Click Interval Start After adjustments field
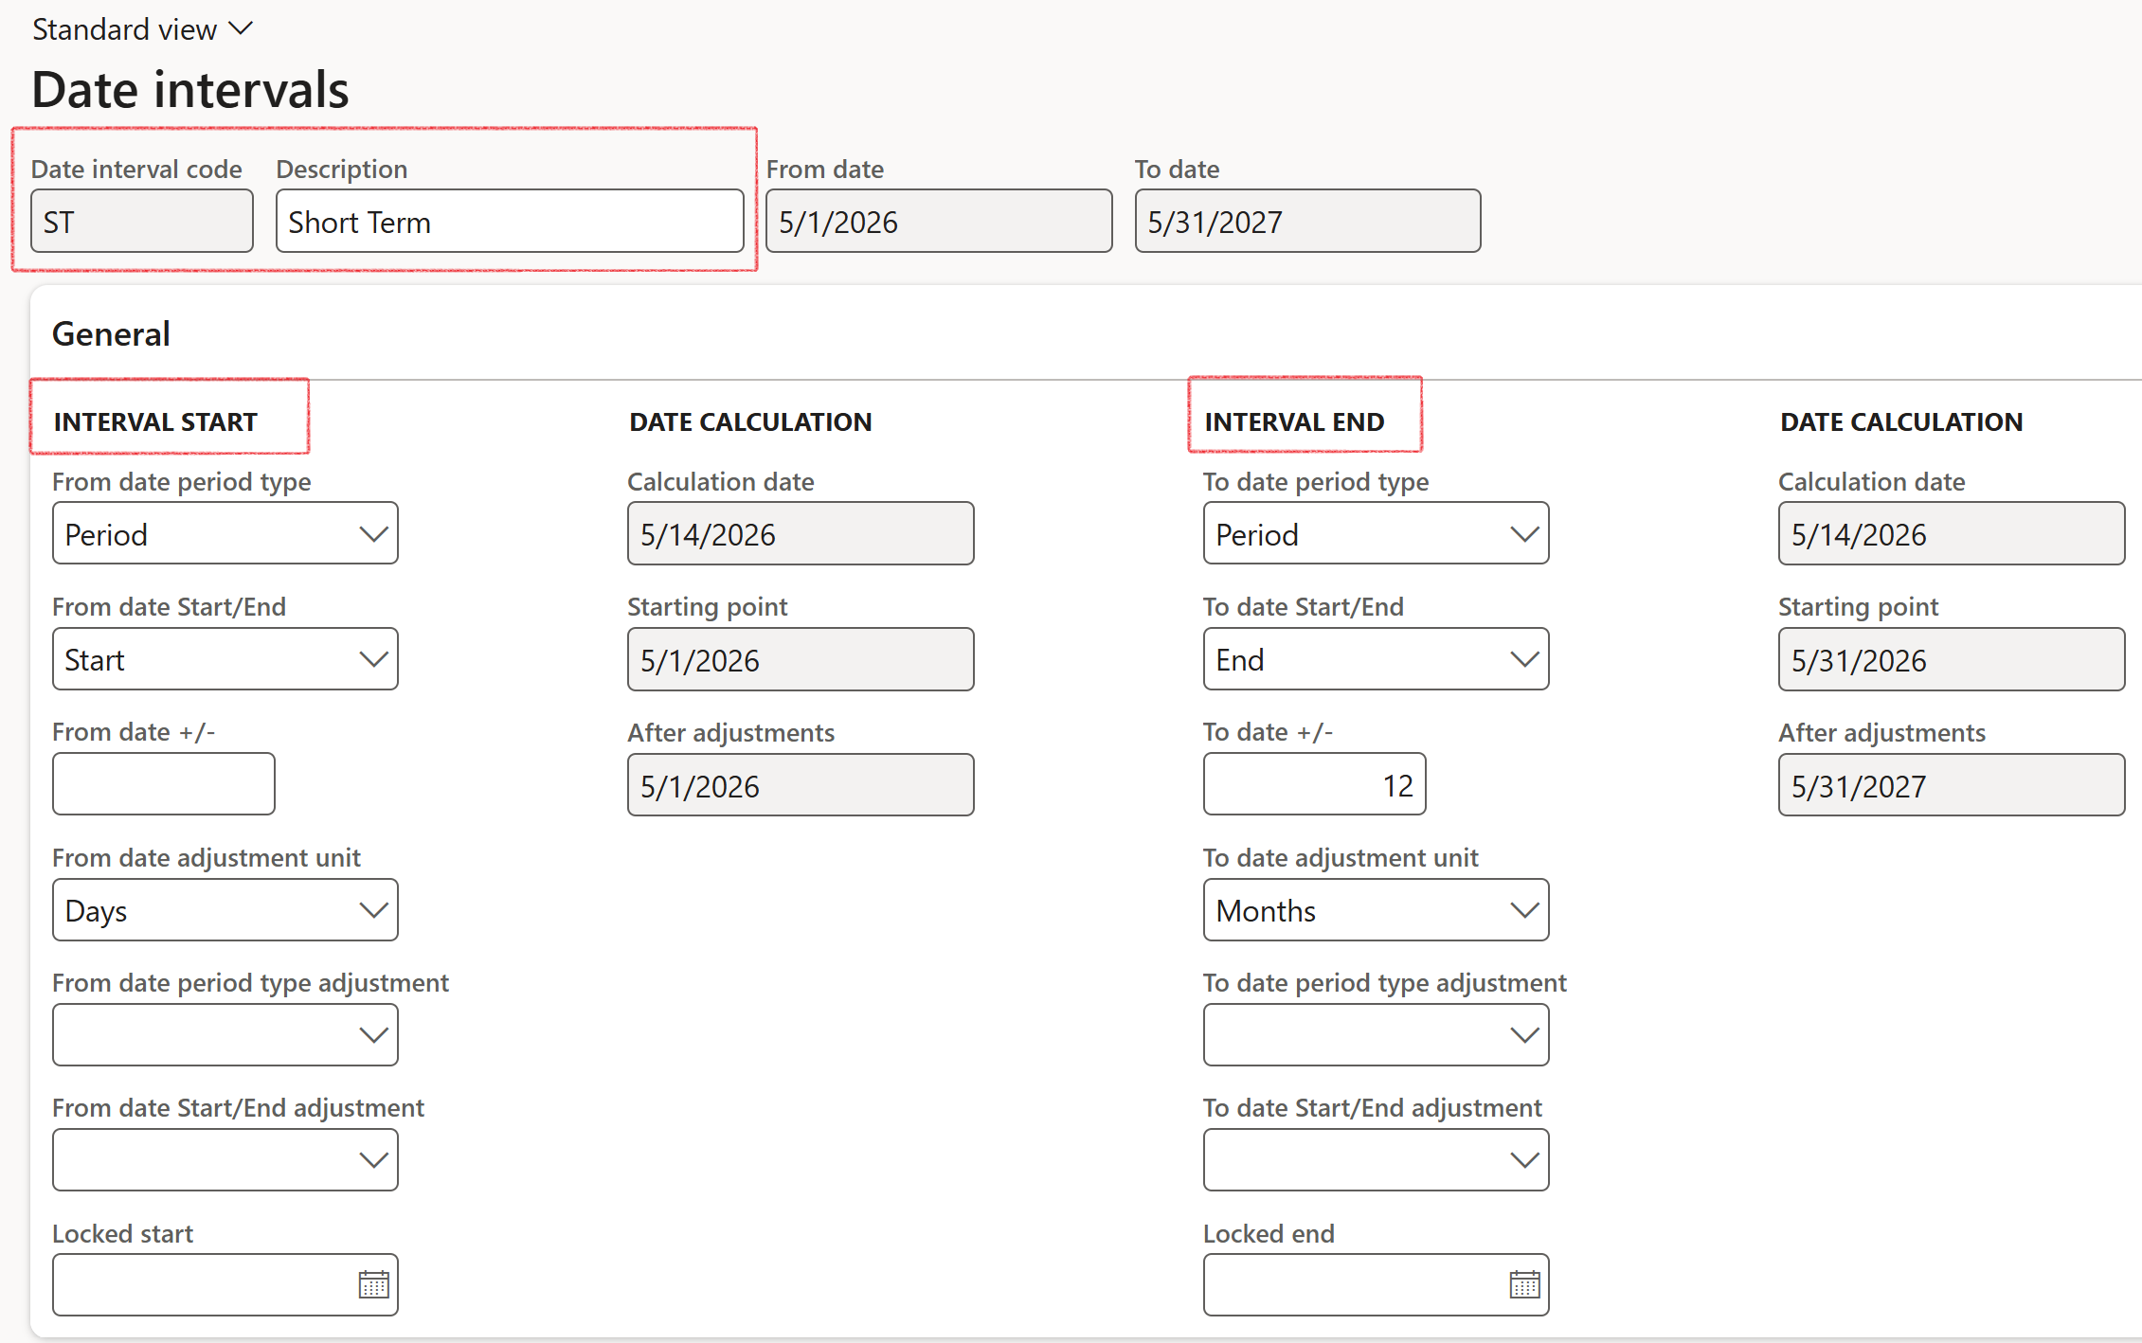 point(801,784)
